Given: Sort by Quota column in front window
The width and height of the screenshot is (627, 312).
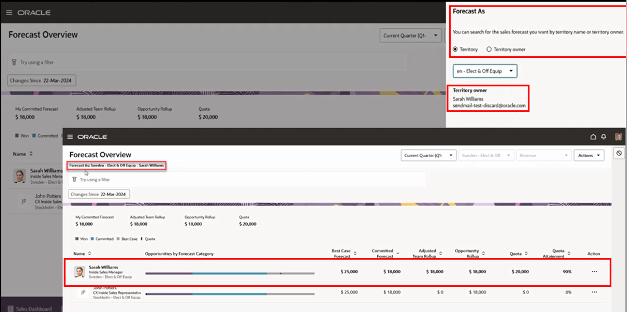Looking at the screenshot, I should click(526, 253).
